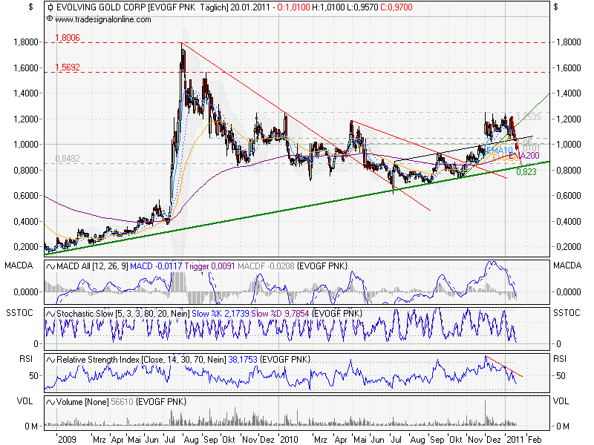Click the RSI panel label on right
Screen dimensions: 594x445
click(562, 359)
